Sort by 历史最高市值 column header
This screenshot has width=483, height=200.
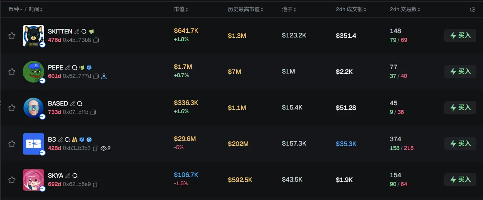[245, 9]
